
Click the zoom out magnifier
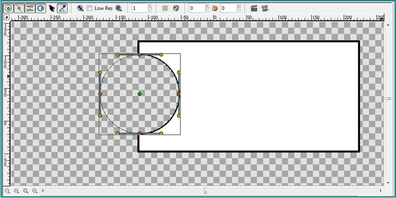point(7,191)
